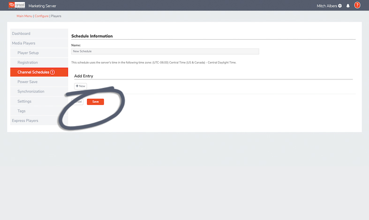This screenshot has height=220, width=369.
Task: Click the Carousel logo in the header
Action: (16, 5)
